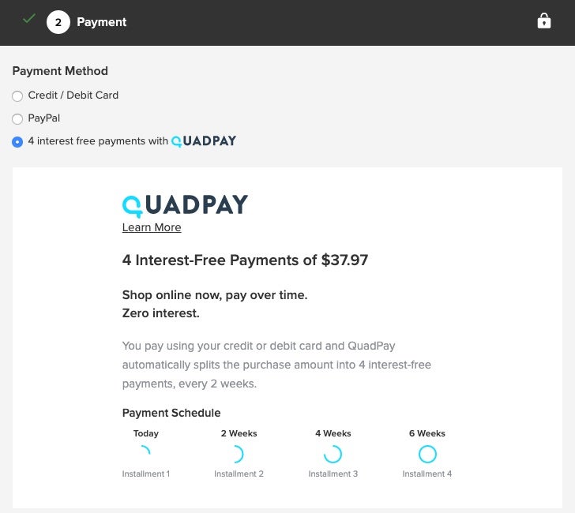The image size is (575, 513).
Task: Click the 4 Interest-Free Payments of $37.97 text
Action: (x=245, y=260)
